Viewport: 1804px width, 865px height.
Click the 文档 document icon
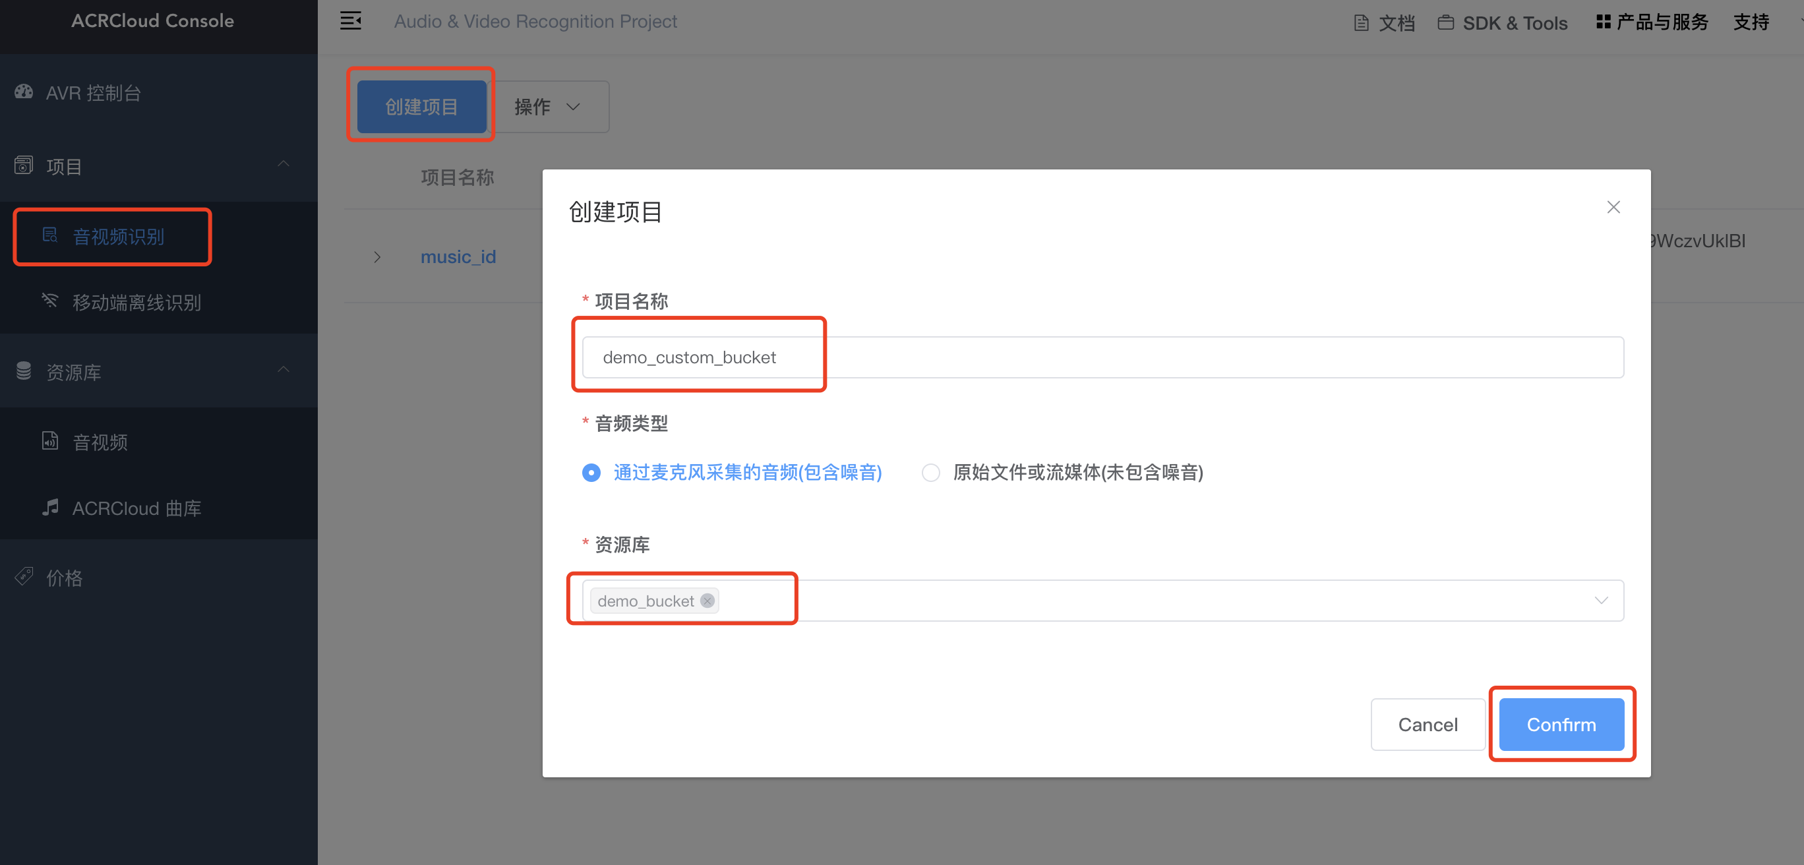(1362, 23)
